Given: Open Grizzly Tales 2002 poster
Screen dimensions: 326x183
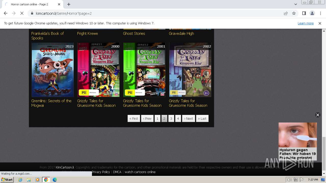Looking at the screenshot, I should click(x=190, y=70).
